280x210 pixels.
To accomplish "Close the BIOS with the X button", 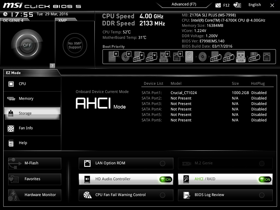I will pyautogui.click(x=272, y=5).
